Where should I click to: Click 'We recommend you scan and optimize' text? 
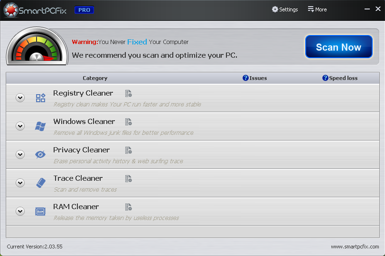tap(155, 55)
